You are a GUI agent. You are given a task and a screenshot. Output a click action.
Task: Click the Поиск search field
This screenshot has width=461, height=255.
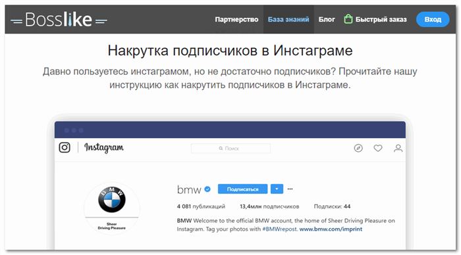230,148
